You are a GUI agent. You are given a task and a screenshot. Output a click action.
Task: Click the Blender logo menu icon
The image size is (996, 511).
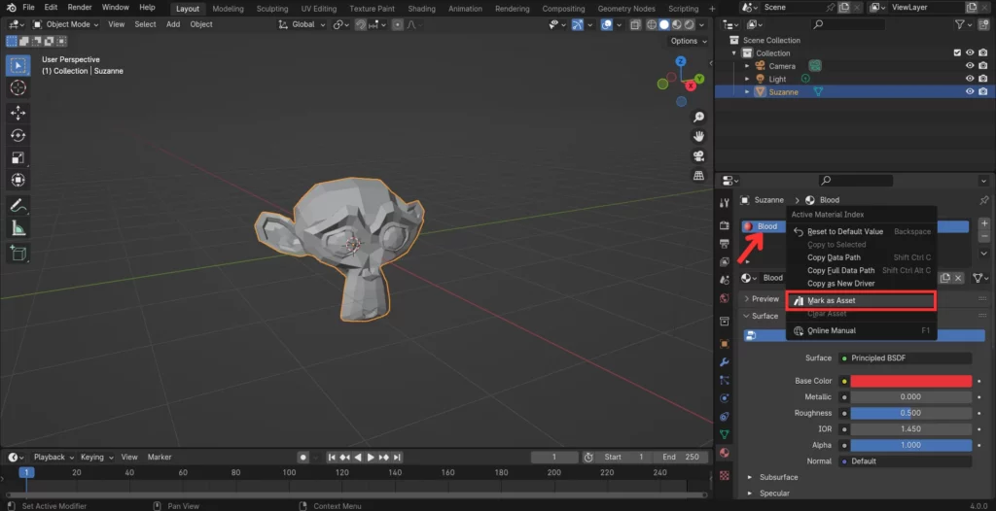10,8
